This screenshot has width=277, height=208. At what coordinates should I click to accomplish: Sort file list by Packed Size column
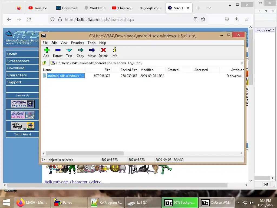[x=129, y=70]
